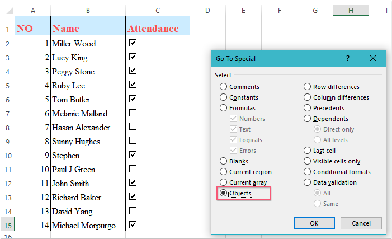This screenshot has height=239, width=392.
Task: Click the 'NO' header cell
Action: point(33,26)
